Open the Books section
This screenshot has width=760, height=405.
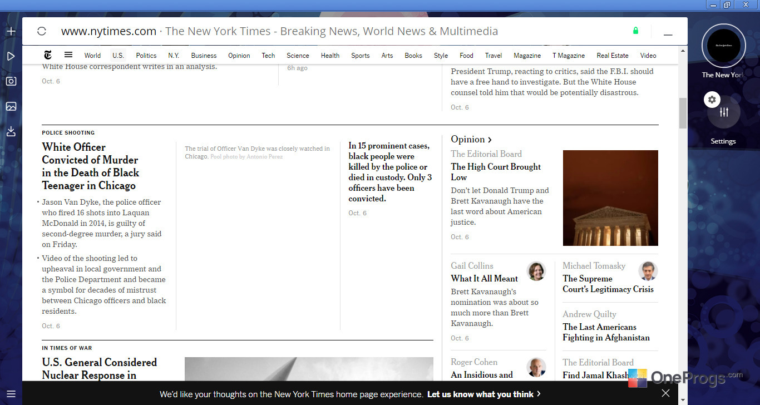click(413, 56)
